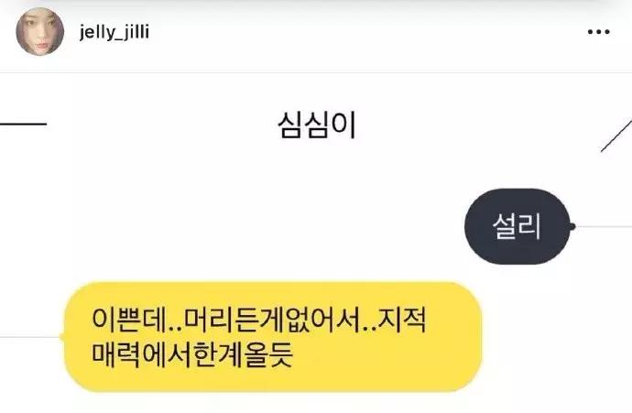Click the diagonal line icon near the right edge
632x413 pixels.
(616, 136)
